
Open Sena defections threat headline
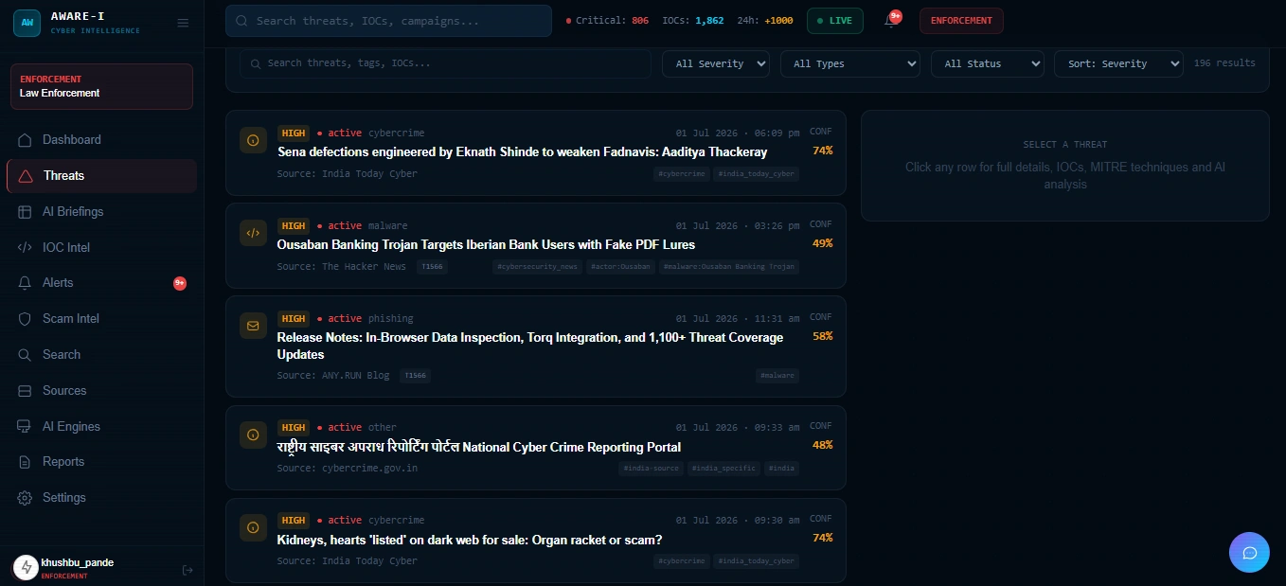pos(522,151)
